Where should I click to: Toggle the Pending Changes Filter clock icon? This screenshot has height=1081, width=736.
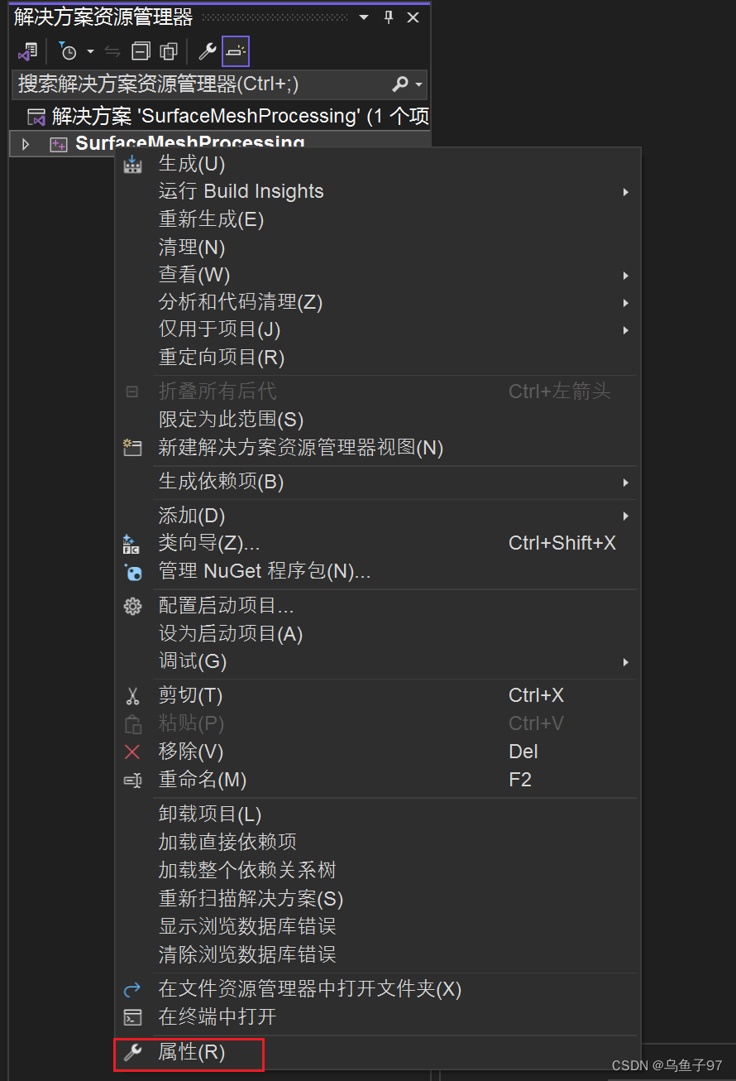tap(68, 51)
